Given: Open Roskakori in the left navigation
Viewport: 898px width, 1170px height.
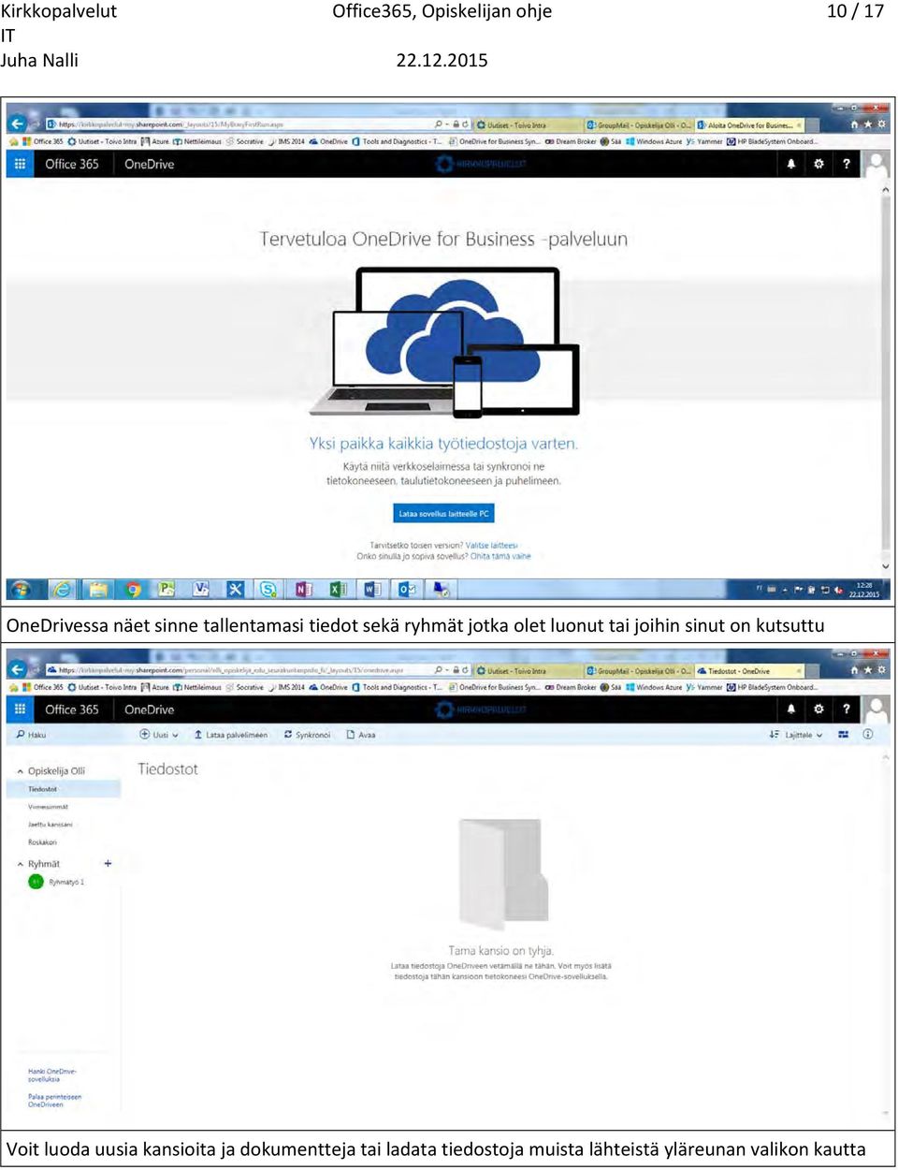Looking at the screenshot, I should pyautogui.click(x=42, y=842).
